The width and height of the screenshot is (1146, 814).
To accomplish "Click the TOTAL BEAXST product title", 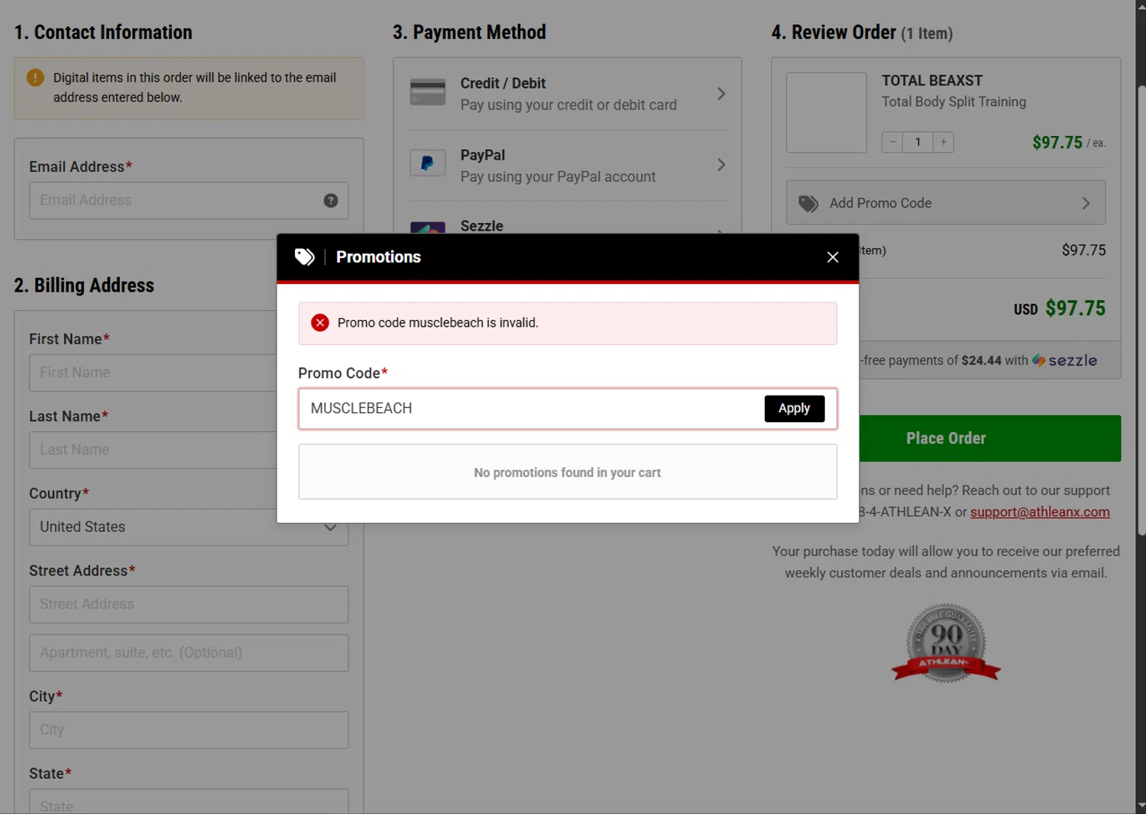I will coord(932,81).
